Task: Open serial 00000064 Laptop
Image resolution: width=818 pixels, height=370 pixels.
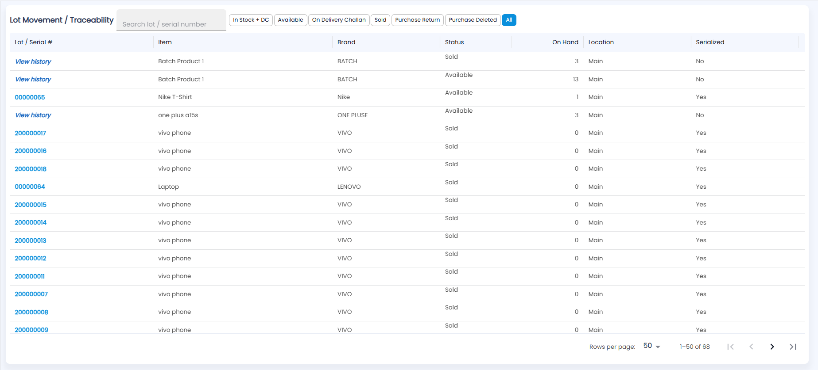Action: point(30,187)
